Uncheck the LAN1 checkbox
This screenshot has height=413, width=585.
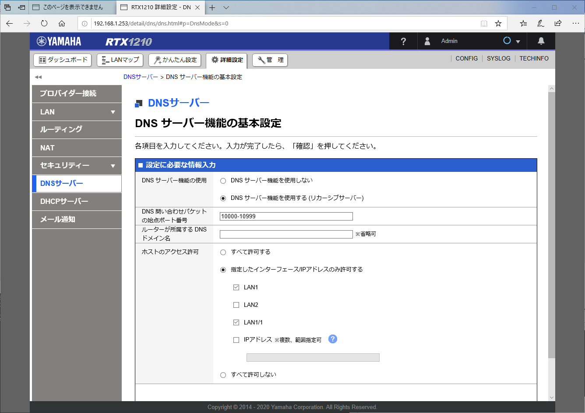(x=236, y=287)
